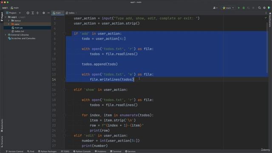Expand External Libraries node
This screenshot has height=153, width=272.
(x=6, y=35)
